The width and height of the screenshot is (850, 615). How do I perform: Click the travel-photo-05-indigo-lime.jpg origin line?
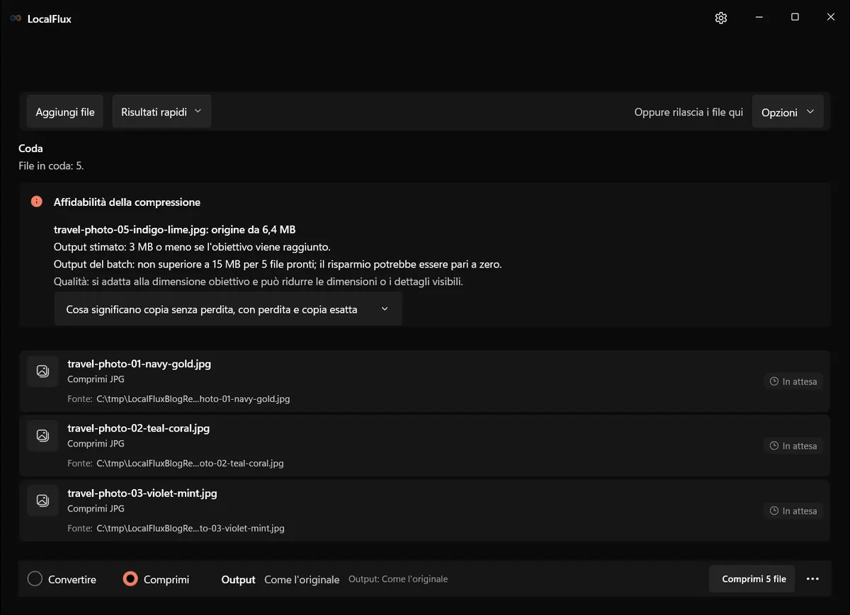coord(174,229)
